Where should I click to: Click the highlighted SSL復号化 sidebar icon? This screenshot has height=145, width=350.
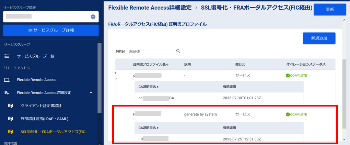coord(11,132)
